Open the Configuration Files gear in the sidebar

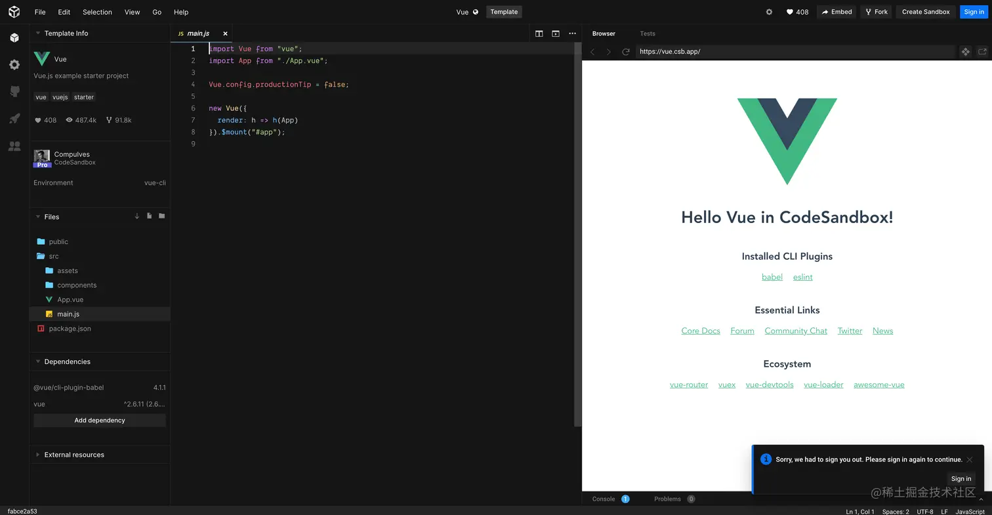14,65
